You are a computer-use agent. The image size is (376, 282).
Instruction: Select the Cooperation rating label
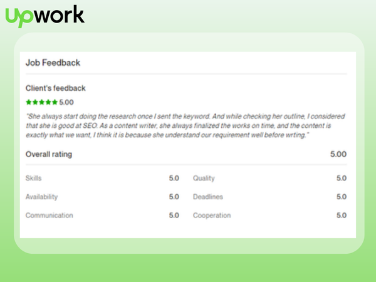(212, 216)
